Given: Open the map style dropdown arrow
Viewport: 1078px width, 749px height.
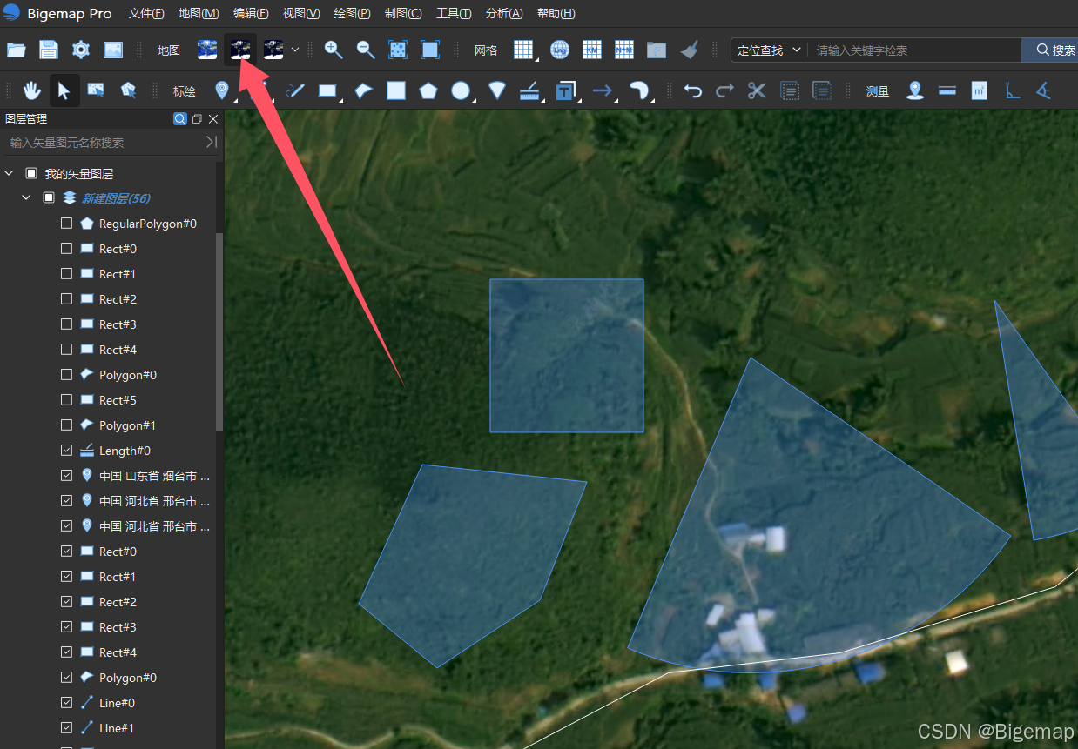Looking at the screenshot, I should pos(295,50).
